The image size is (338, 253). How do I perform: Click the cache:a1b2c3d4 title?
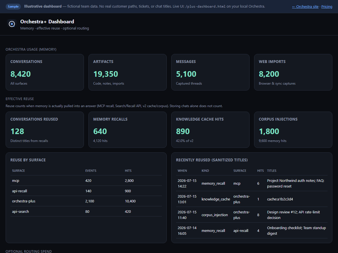pos(281,199)
